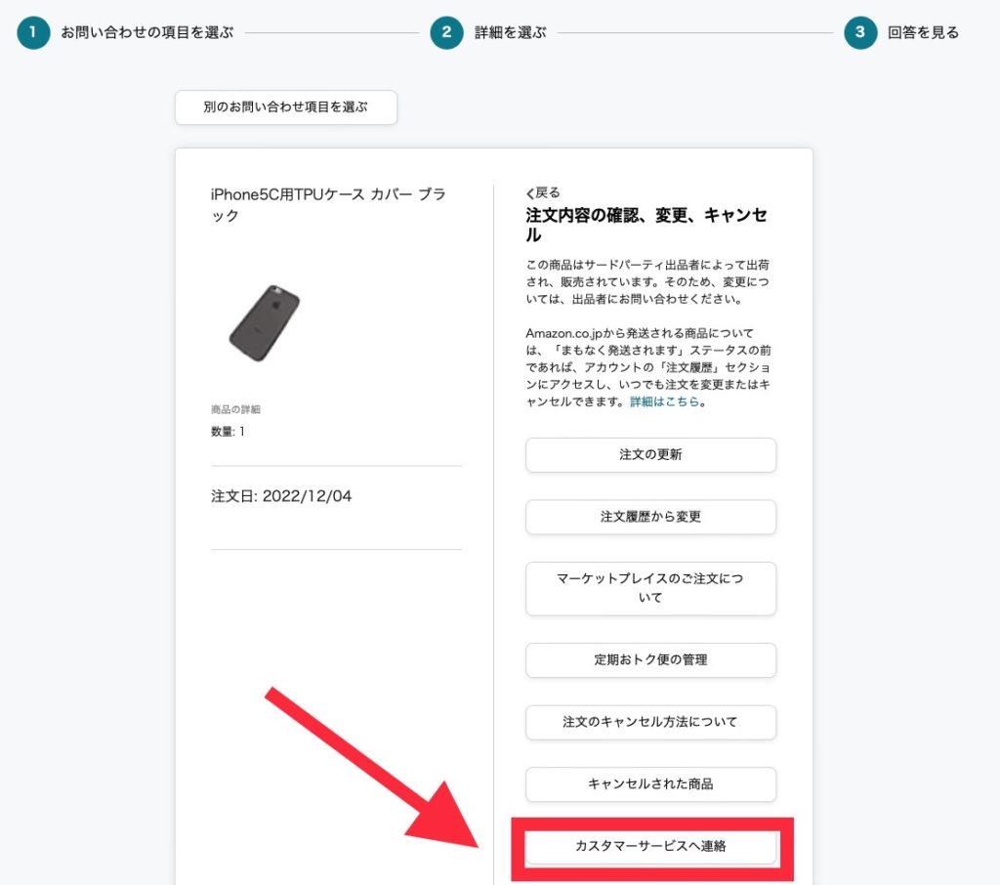Click お問い合わせの項目を選ぶ step label
Image resolution: width=1000 pixels, height=885 pixels.
coord(147,32)
